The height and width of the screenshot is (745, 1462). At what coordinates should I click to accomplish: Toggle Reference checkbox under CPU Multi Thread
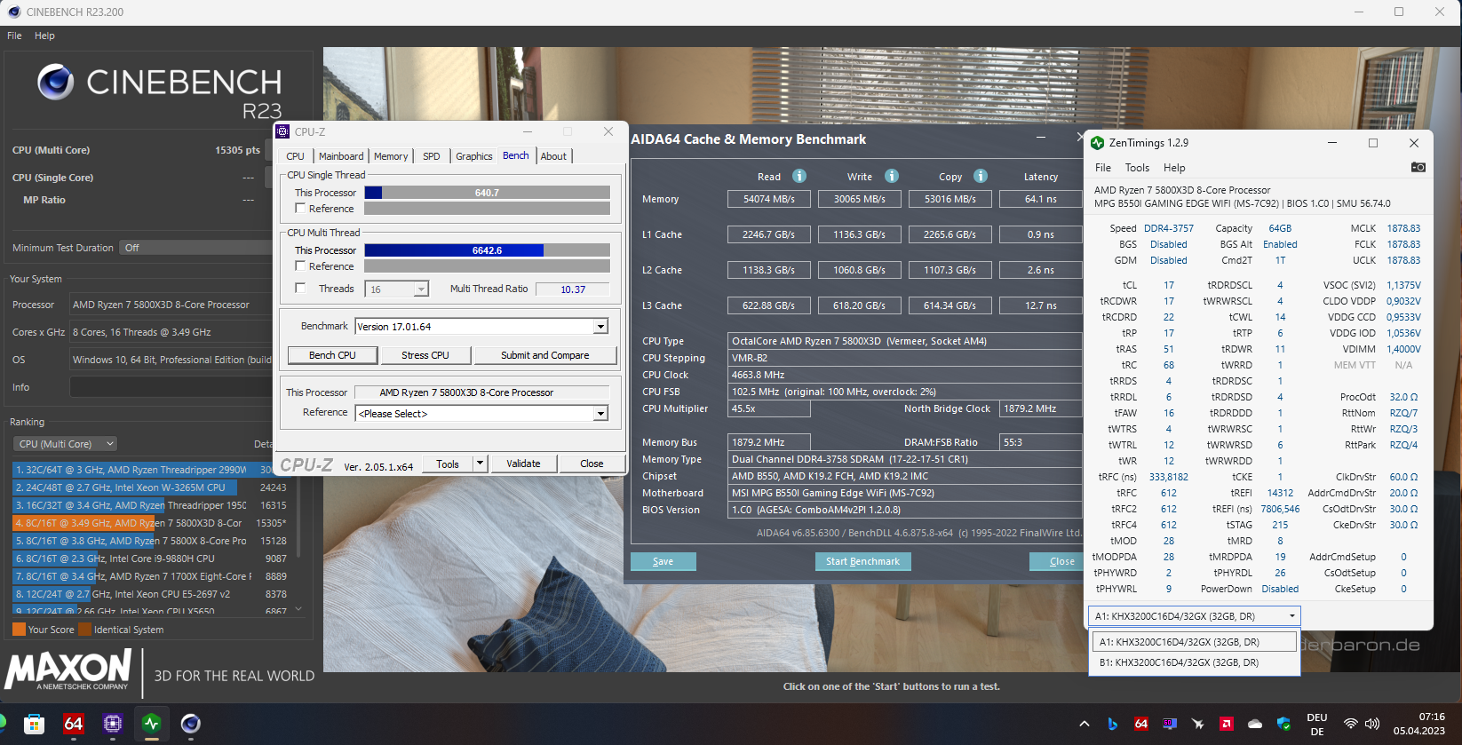click(x=300, y=266)
